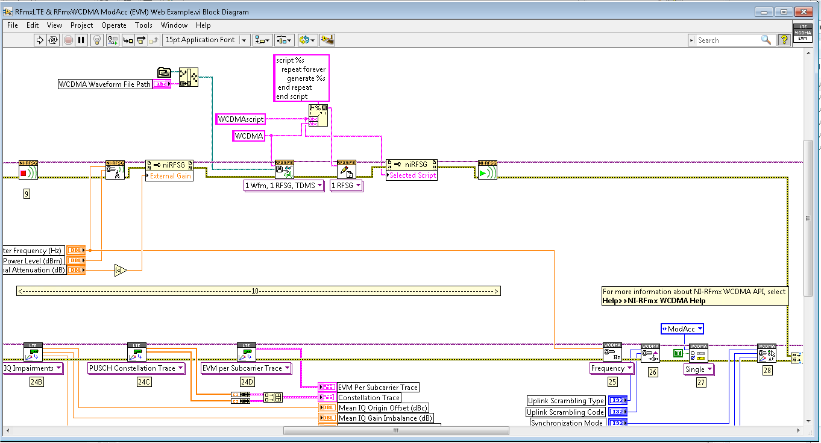The image size is (821, 443).
Task: Click the VI icon in top-right corner
Action: [x=802, y=33]
